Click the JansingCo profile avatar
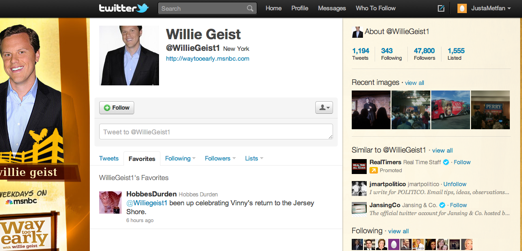Screen dimensions: 522x251 click(x=359, y=209)
